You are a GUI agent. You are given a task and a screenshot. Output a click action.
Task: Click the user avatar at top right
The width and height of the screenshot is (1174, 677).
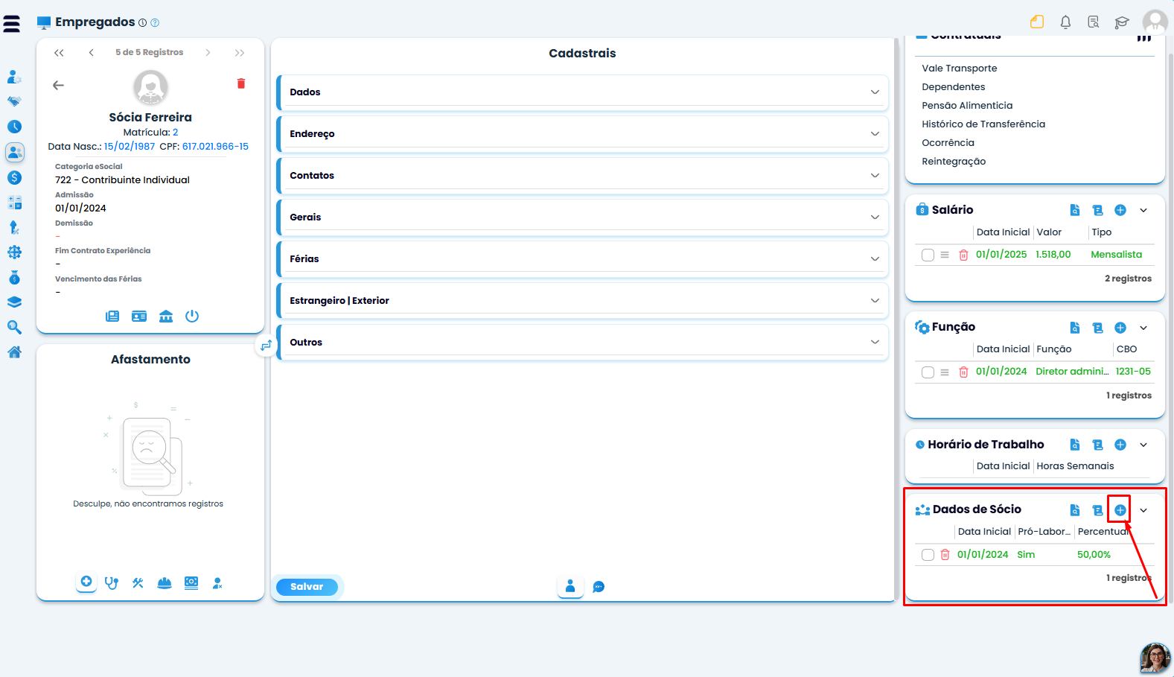(x=1155, y=22)
